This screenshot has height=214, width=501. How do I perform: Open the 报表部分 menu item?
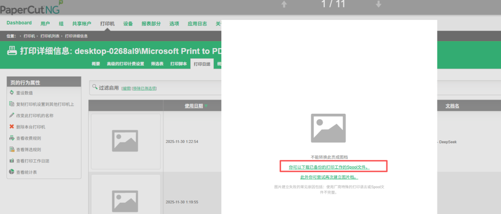[151, 24]
